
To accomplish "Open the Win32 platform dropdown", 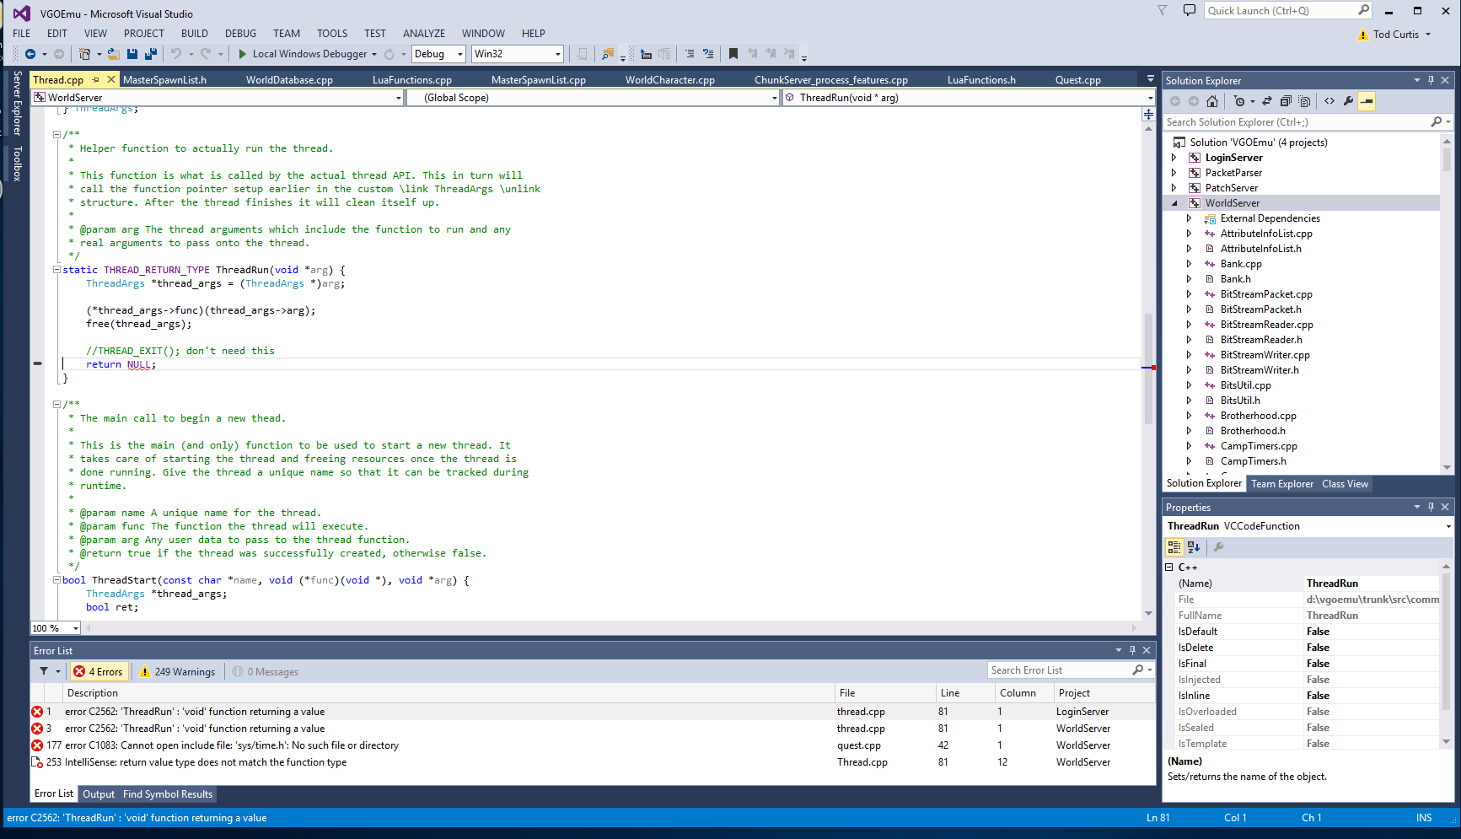I will pyautogui.click(x=517, y=54).
